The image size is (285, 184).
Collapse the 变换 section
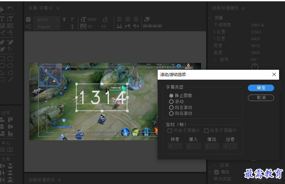click(210, 18)
